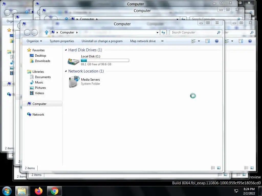
Task: Open Pictures library
Action: pos(40,88)
